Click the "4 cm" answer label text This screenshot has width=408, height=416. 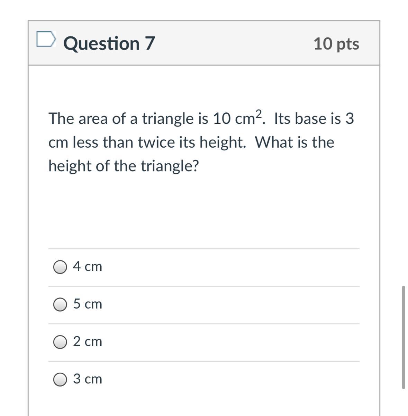tap(88, 266)
